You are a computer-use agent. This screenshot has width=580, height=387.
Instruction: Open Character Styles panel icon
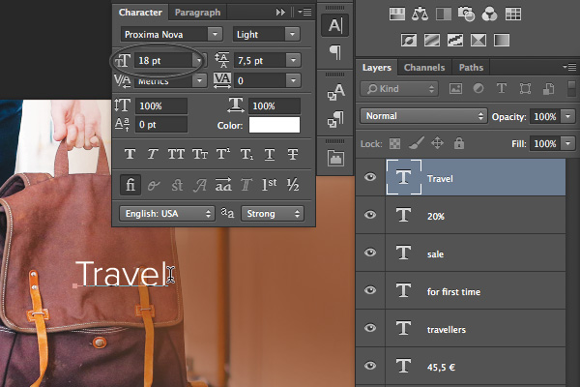pyautogui.click(x=335, y=92)
